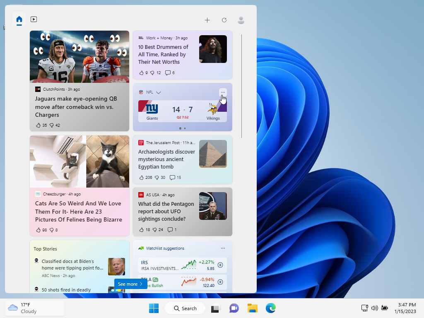Screen dimensions: 424x318
Task: Launch Chat from the taskbar
Action: 234,308
